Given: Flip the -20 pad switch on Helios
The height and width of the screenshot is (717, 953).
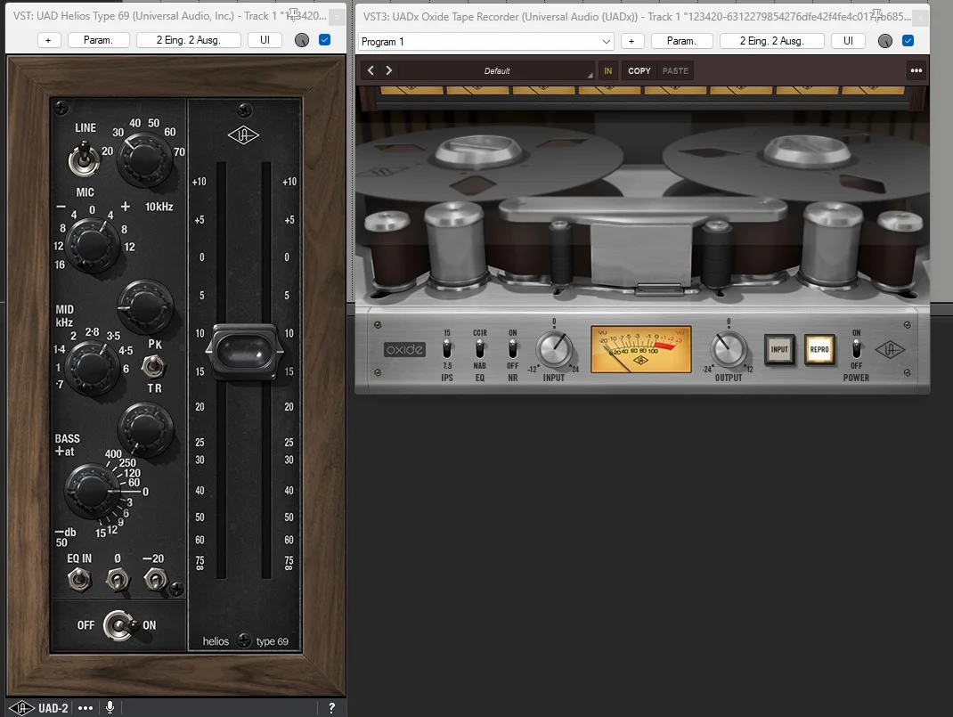Looking at the screenshot, I should (156, 579).
